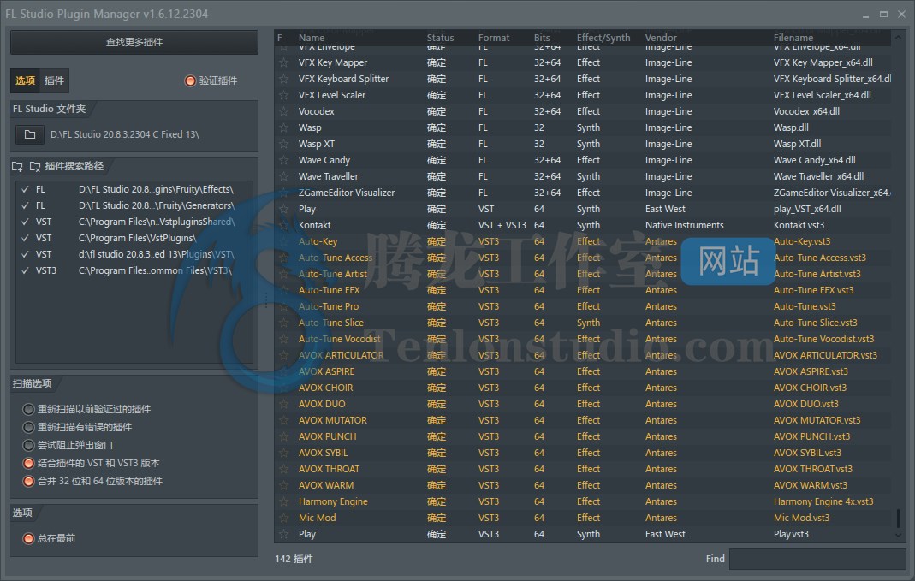Screen dimensions: 915x581
Task: Toggle the VstpluginsShared VST path checkmark
Action: (25, 222)
